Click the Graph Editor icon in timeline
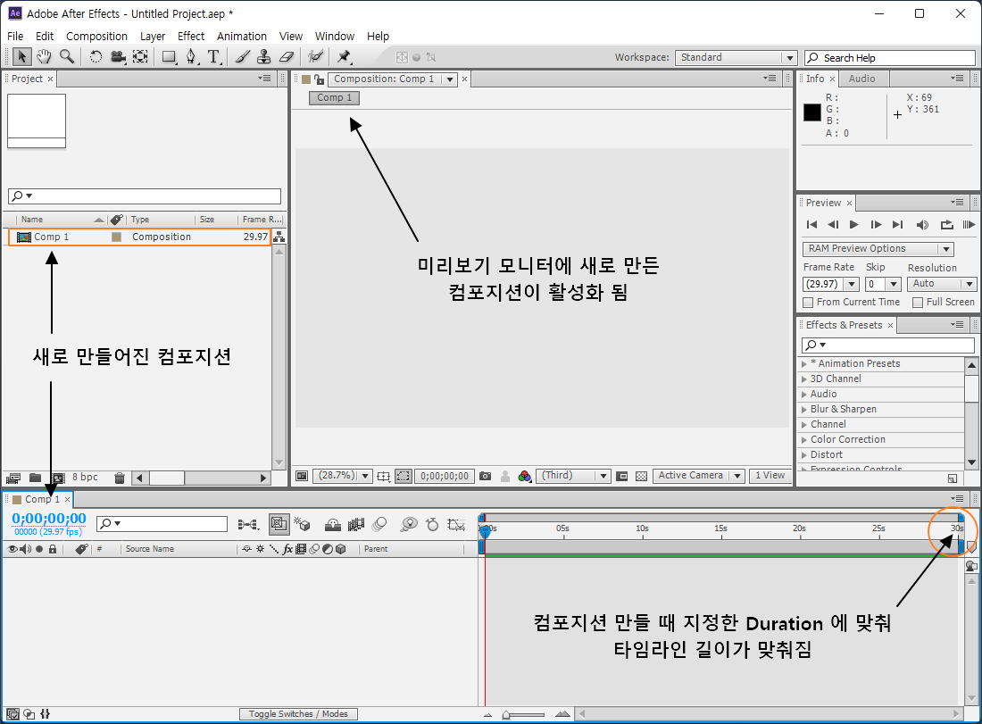982x724 pixels. tap(456, 525)
